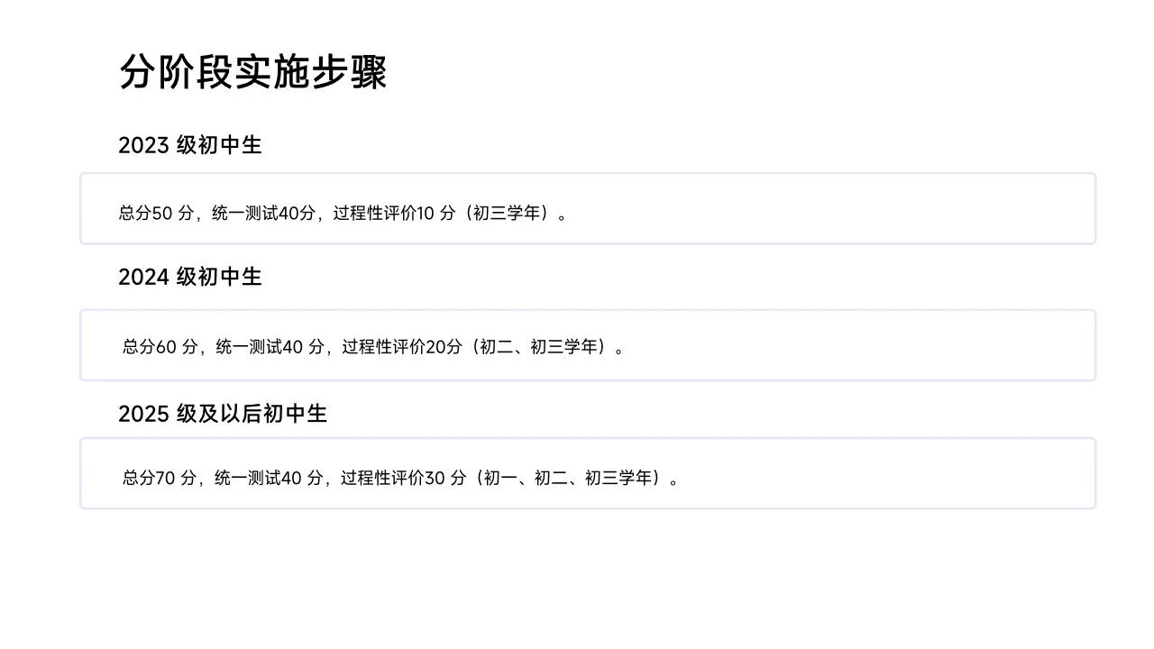This screenshot has width=1154, height=649.
Task: Click the text 总分50 分
Action: click(x=156, y=214)
